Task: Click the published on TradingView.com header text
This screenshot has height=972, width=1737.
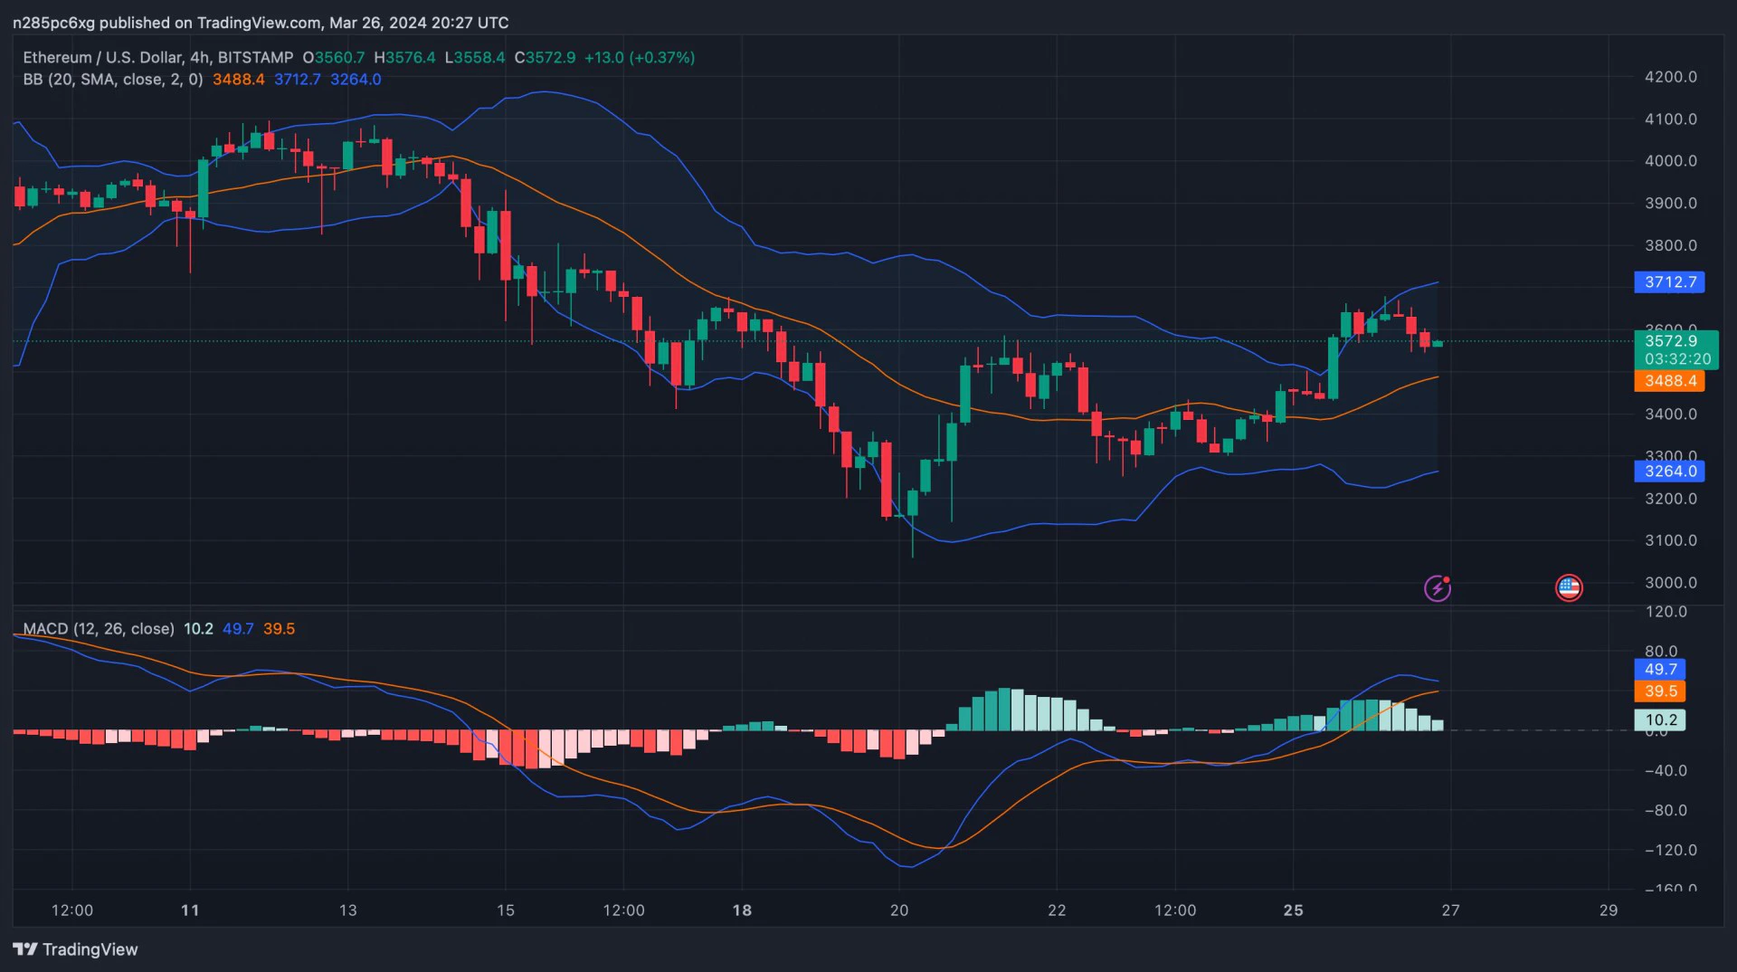Action: [x=261, y=23]
